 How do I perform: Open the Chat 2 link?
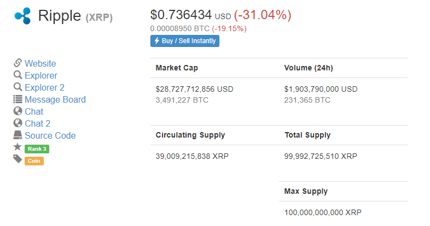click(x=38, y=124)
